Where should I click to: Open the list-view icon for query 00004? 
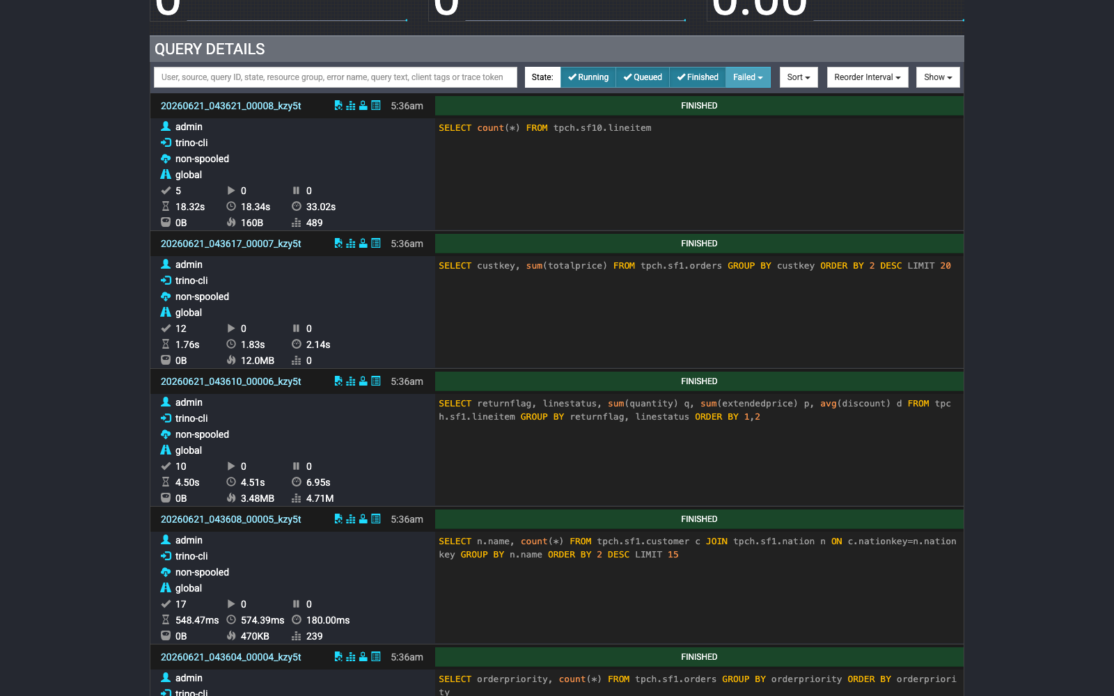(376, 657)
